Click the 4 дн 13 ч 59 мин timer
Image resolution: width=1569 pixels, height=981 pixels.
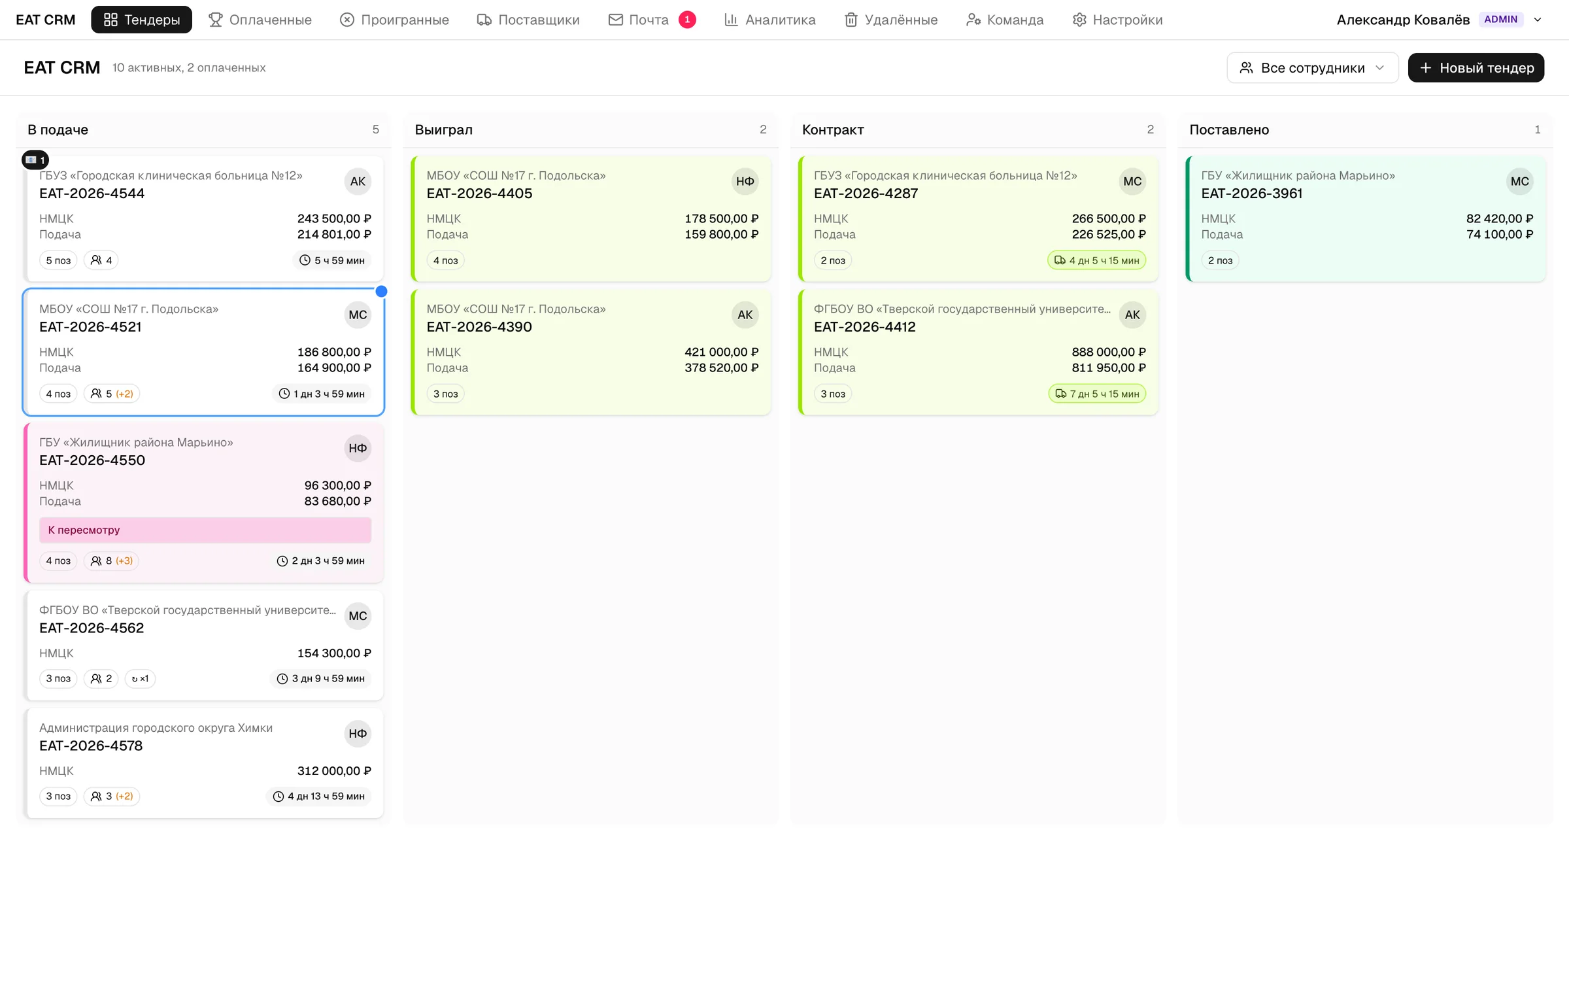[319, 797]
